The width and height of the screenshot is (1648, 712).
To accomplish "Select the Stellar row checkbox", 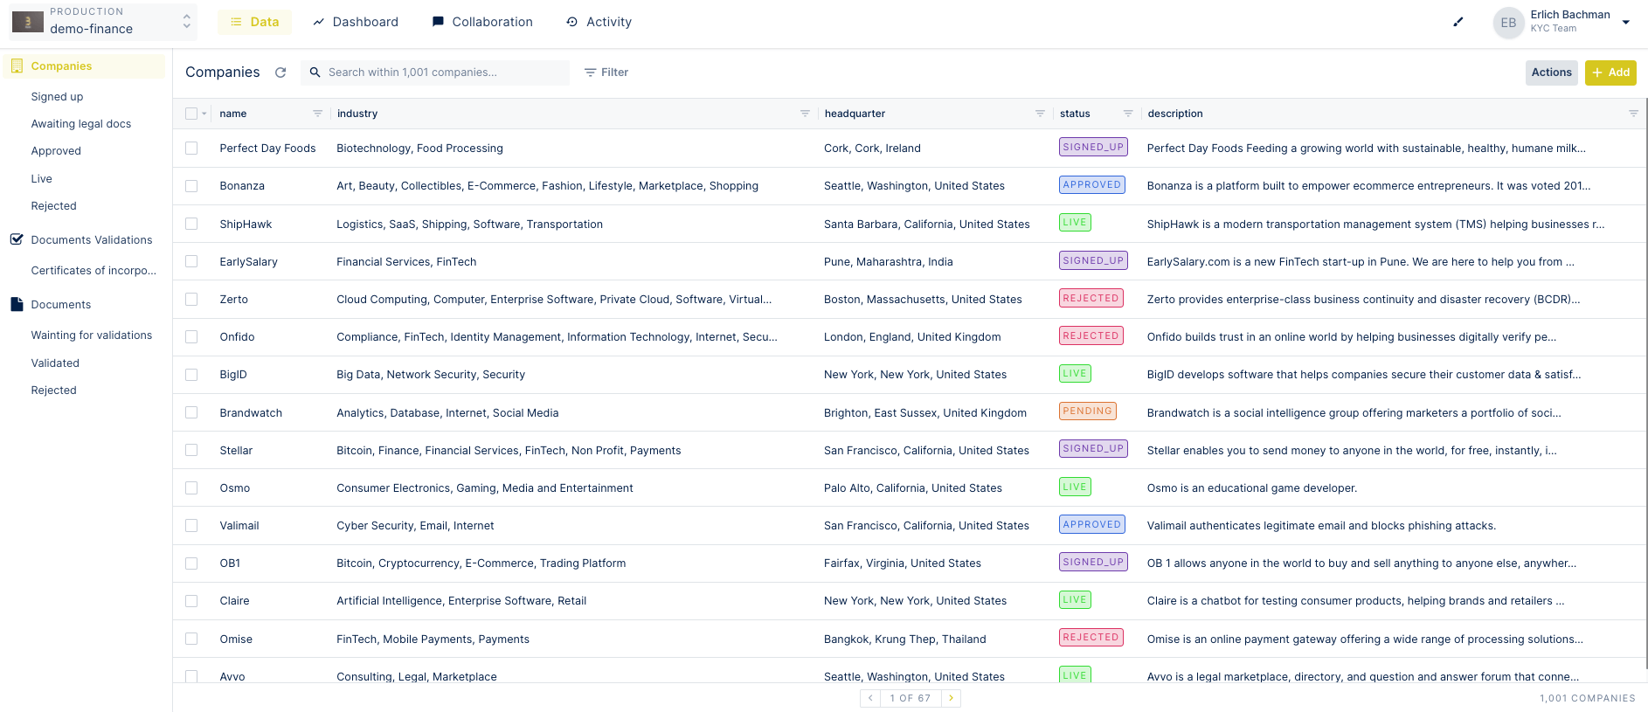I will (191, 450).
